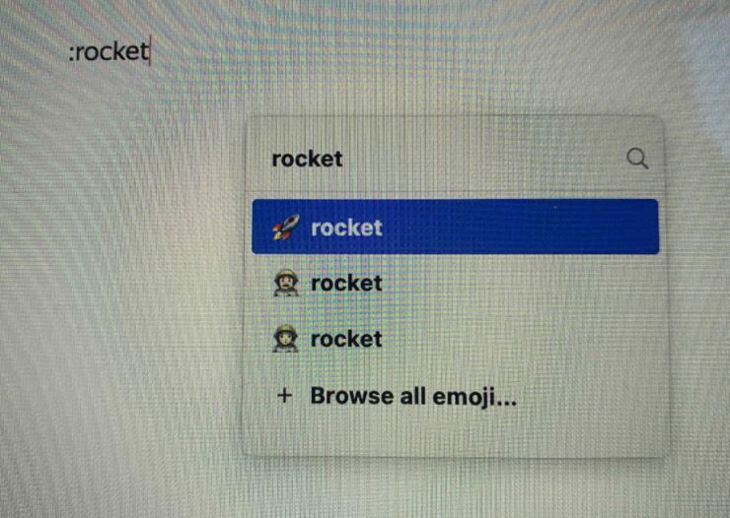Choose the third rocket entry label
This screenshot has height=518, width=730.
tap(346, 339)
